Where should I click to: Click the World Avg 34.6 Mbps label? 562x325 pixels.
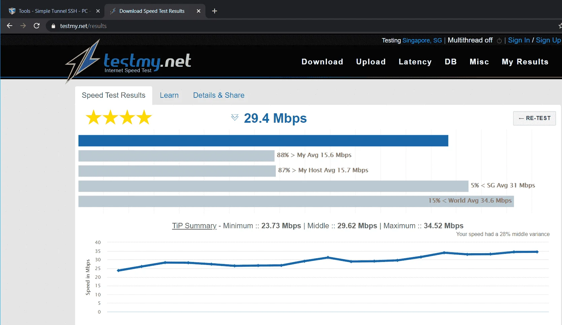click(x=470, y=201)
